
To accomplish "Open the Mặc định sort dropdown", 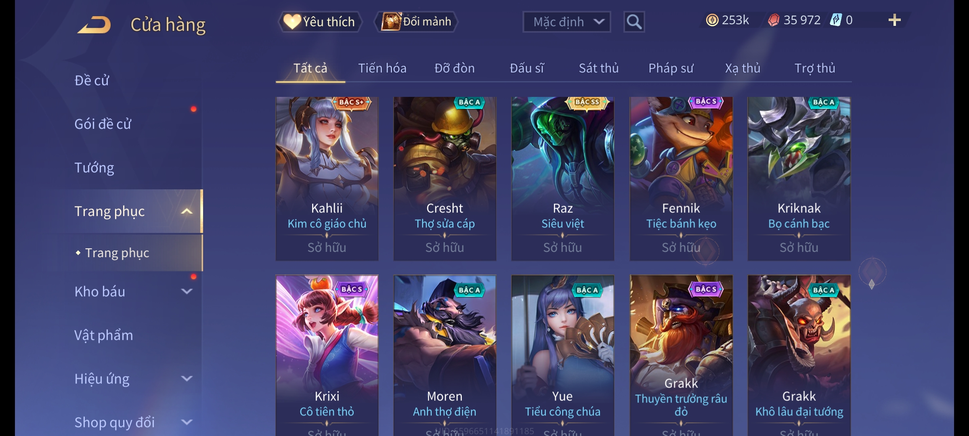I will (x=566, y=22).
